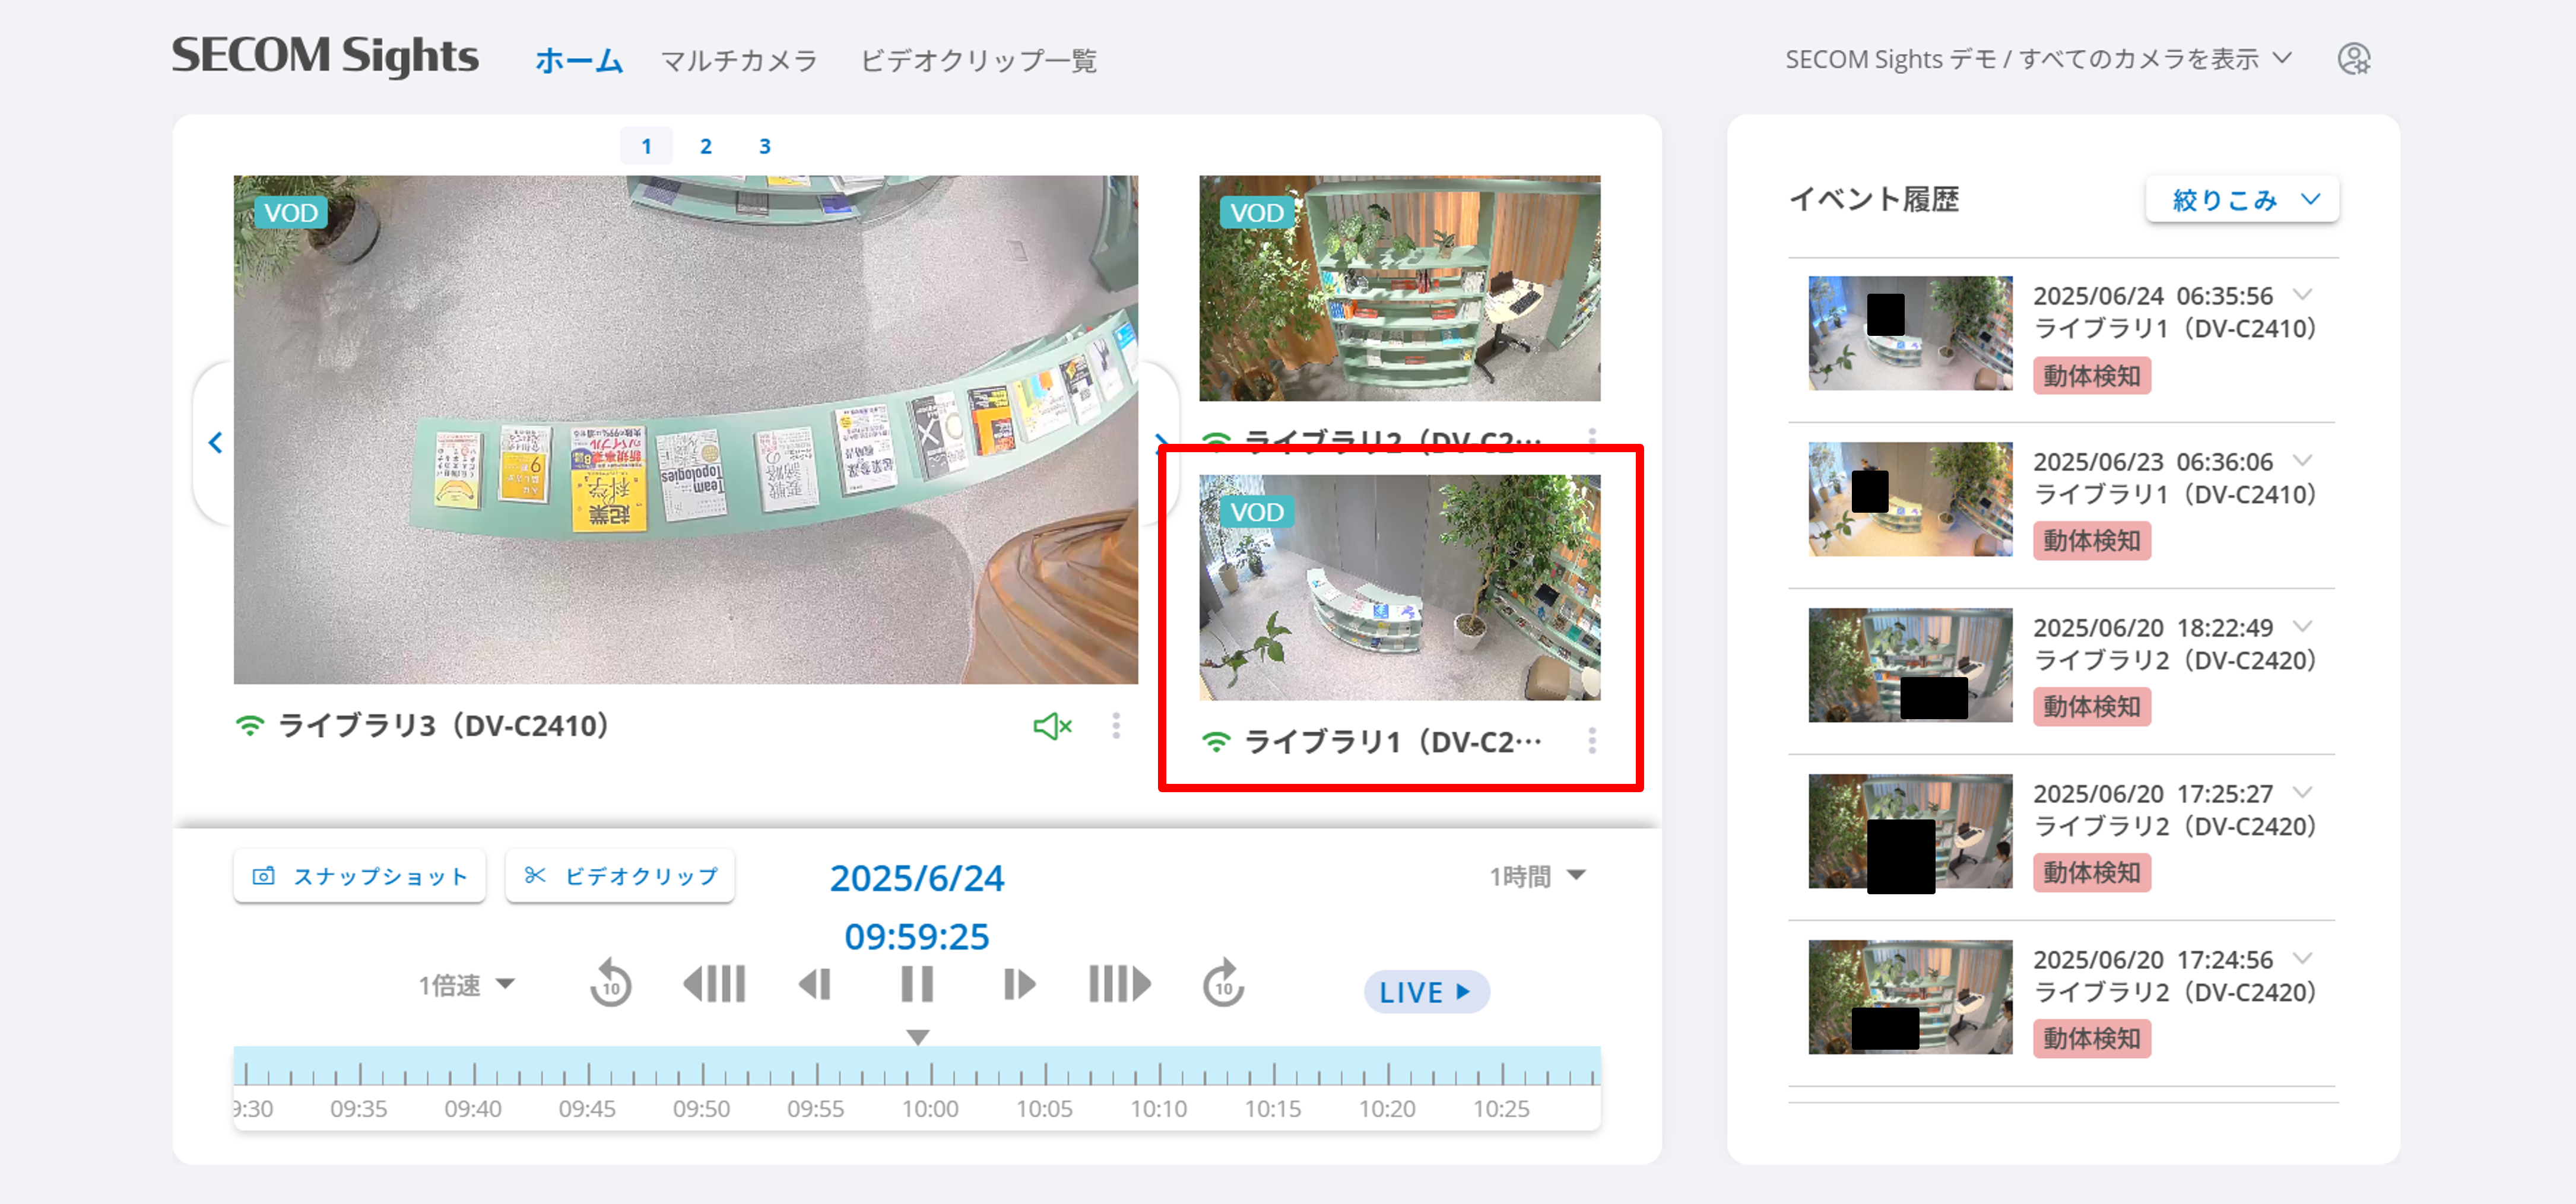Expand event 2025/06/20 17:24:56
The image size is (2576, 1204).
[x=2303, y=958]
